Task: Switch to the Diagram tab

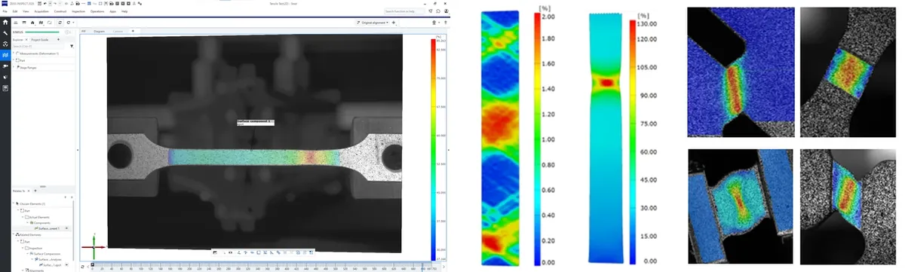Action: coord(99,31)
